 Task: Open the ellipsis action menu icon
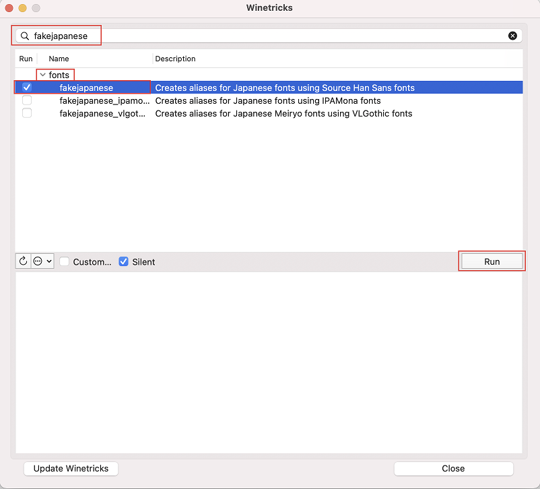pos(38,261)
